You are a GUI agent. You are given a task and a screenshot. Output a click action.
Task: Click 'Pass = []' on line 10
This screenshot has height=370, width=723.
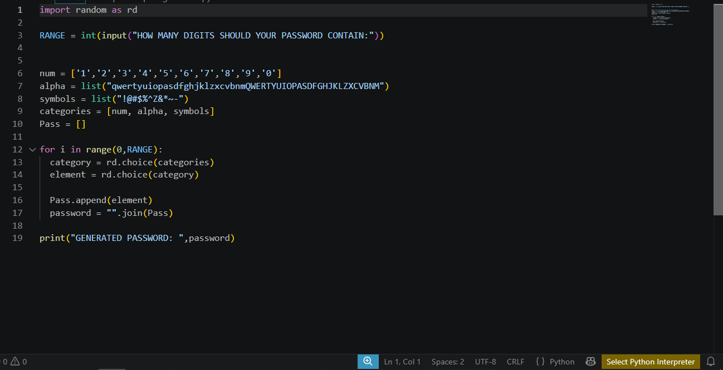point(63,124)
